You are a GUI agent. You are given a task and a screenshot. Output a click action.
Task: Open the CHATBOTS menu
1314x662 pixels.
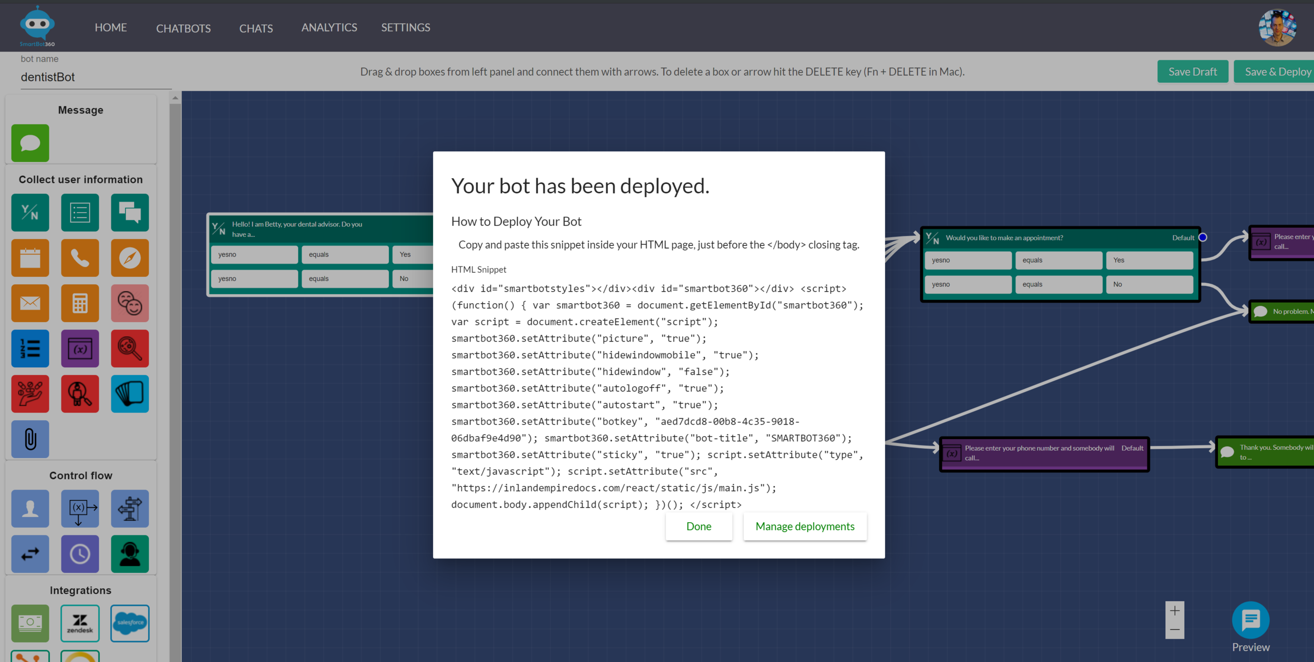click(x=183, y=28)
